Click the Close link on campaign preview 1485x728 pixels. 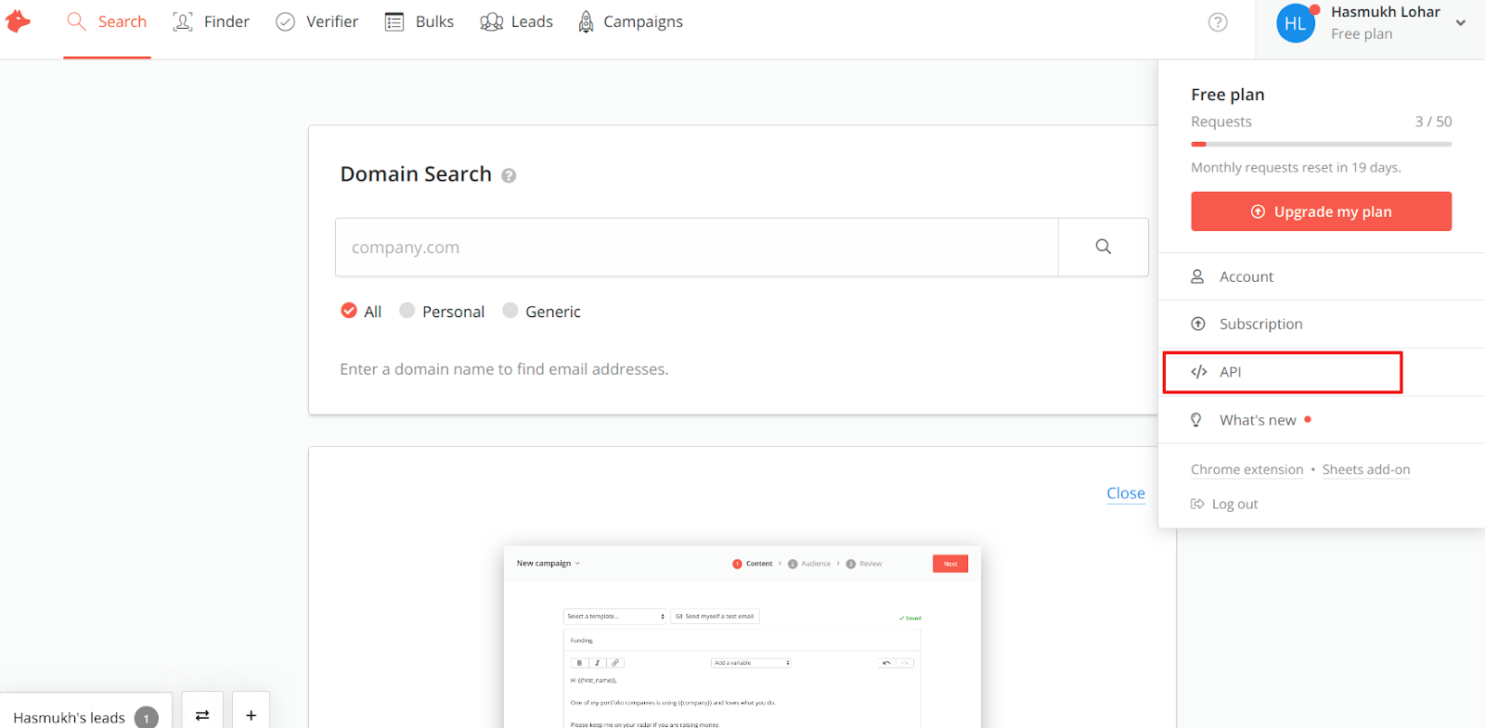[x=1126, y=493]
